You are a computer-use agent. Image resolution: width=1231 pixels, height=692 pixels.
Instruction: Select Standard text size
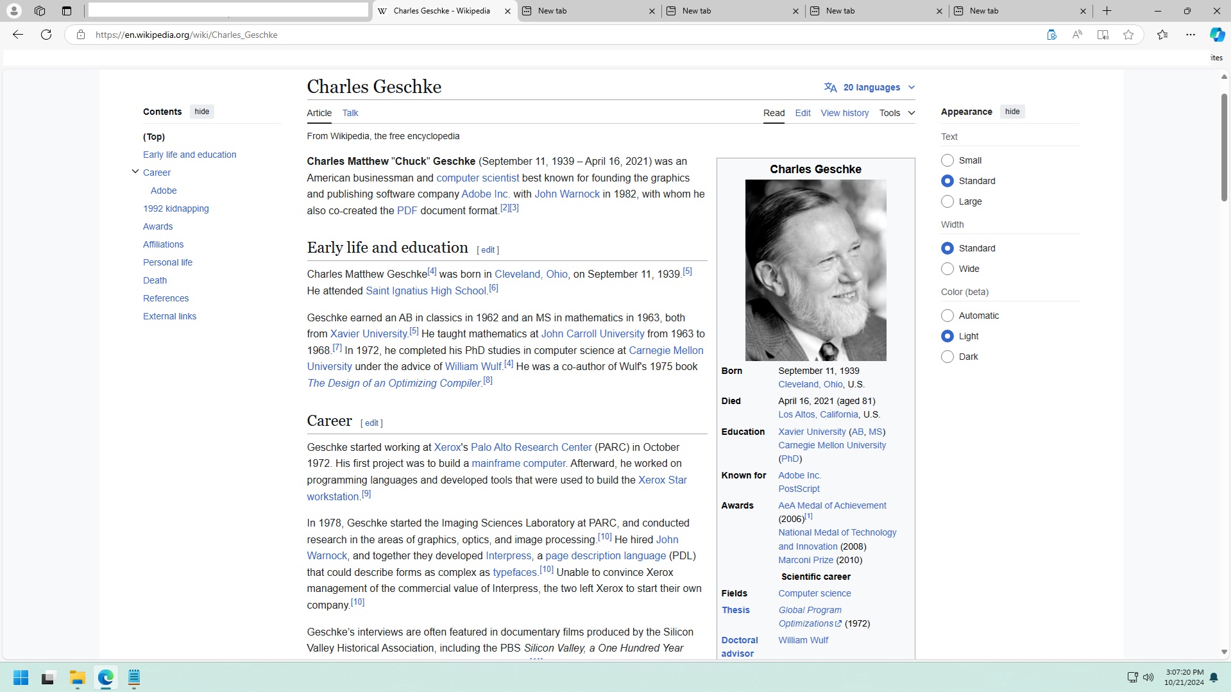[x=947, y=181]
